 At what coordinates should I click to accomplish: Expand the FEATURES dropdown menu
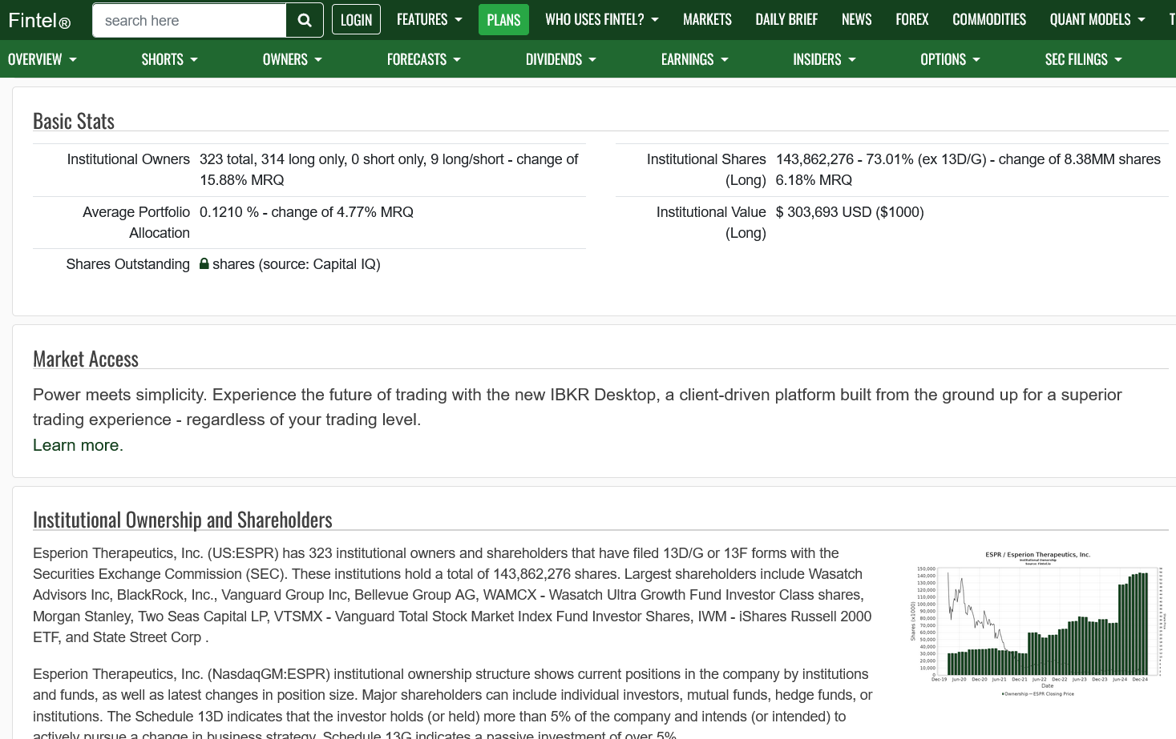(x=429, y=19)
